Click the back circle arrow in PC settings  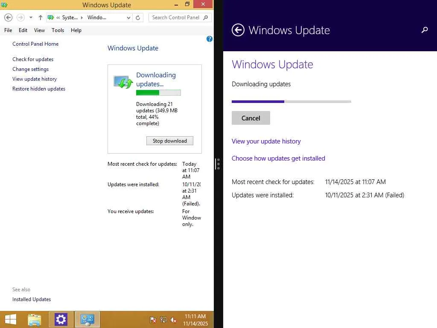point(238,30)
